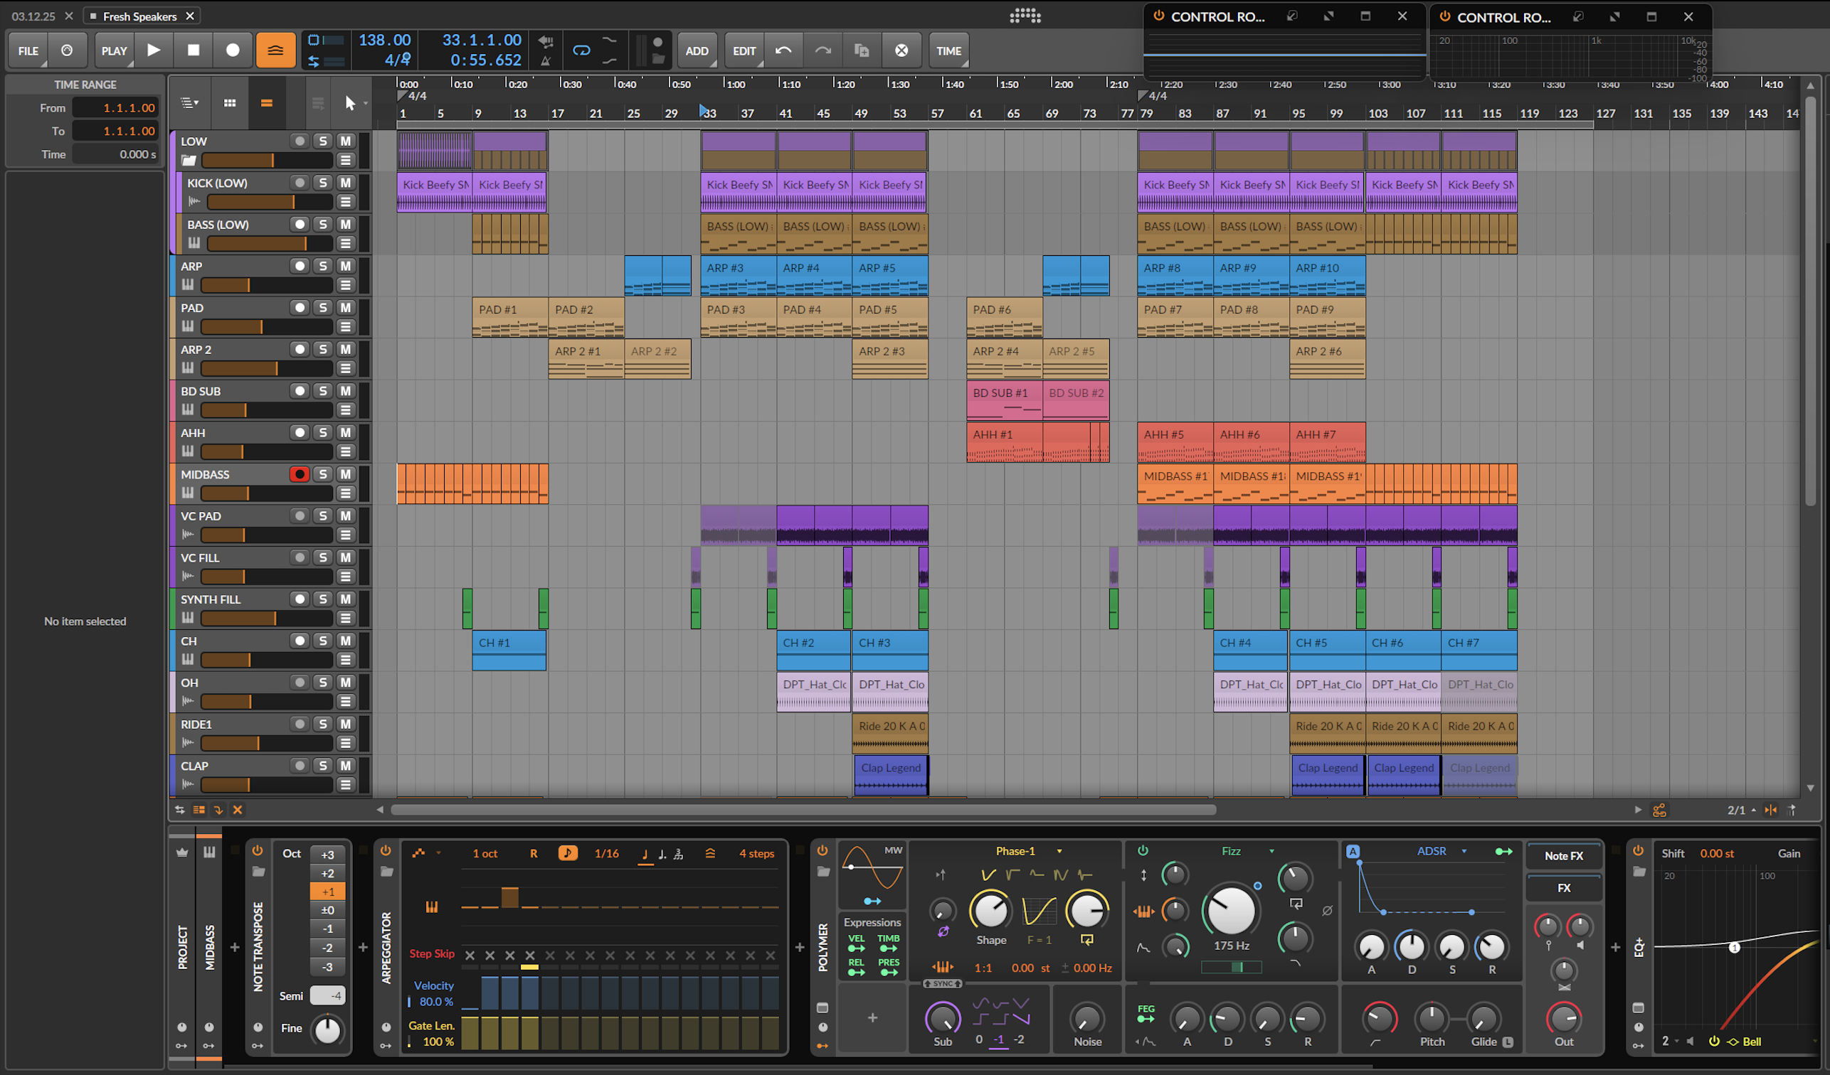Select the +2 octave button in Note Transpose
Image resolution: width=1830 pixels, height=1075 pixels.
tap(327, 873)
